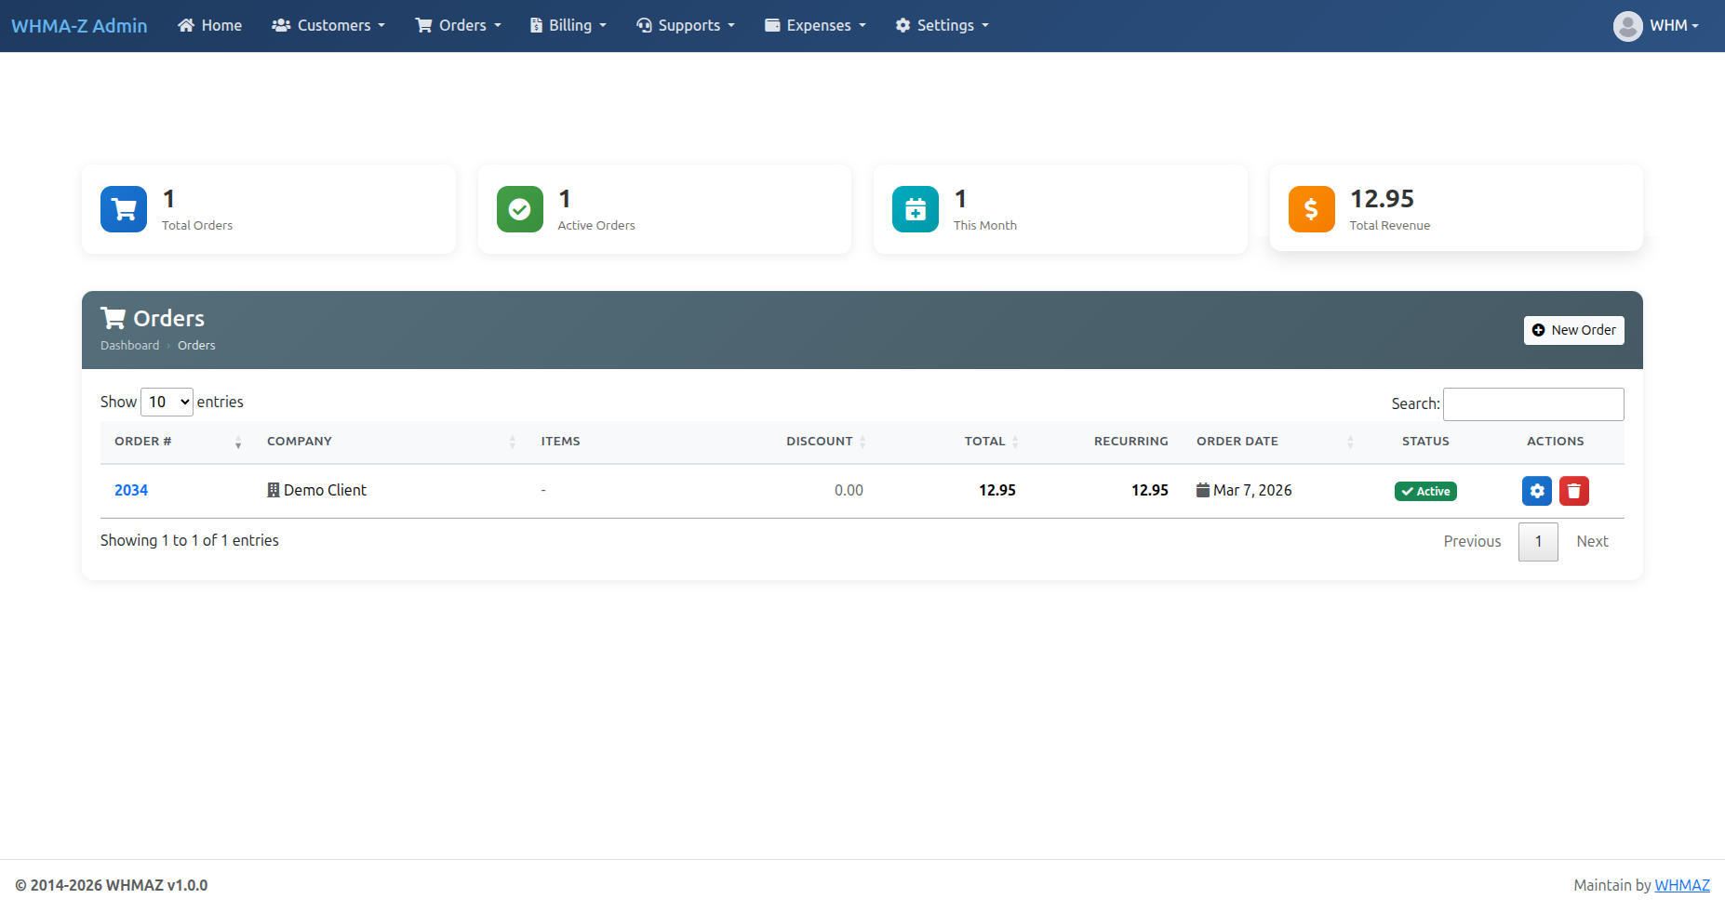The width and height of the screenshot is (1725, 912).
Task: Click the green checkmark Active Orders icon
Action: (519, 209)
